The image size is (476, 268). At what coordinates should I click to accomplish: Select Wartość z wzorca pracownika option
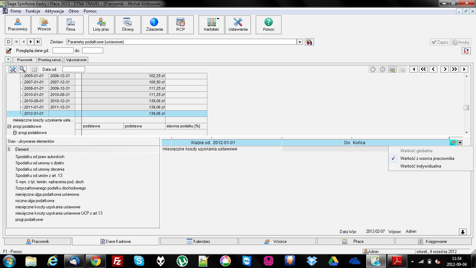pyautogui.click(x=427, y=158)
